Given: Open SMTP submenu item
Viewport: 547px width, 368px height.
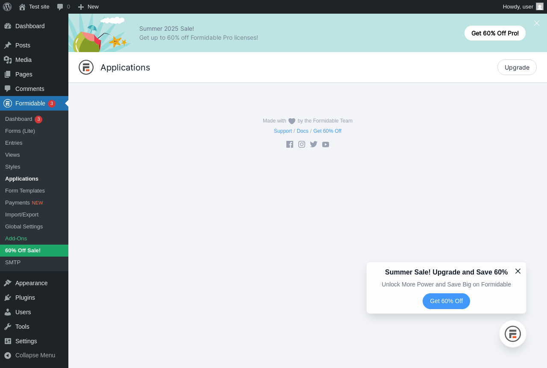Looking at the screenshot, I should (x=34, y=263).
